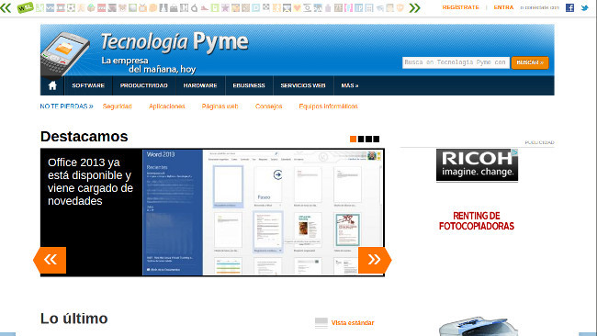Click the purple star site icon
The image size is (597, 336).
click(225, 7)
